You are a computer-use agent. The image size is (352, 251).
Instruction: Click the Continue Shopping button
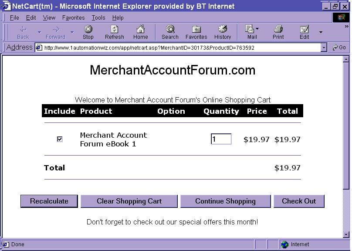tap(225, 201)
